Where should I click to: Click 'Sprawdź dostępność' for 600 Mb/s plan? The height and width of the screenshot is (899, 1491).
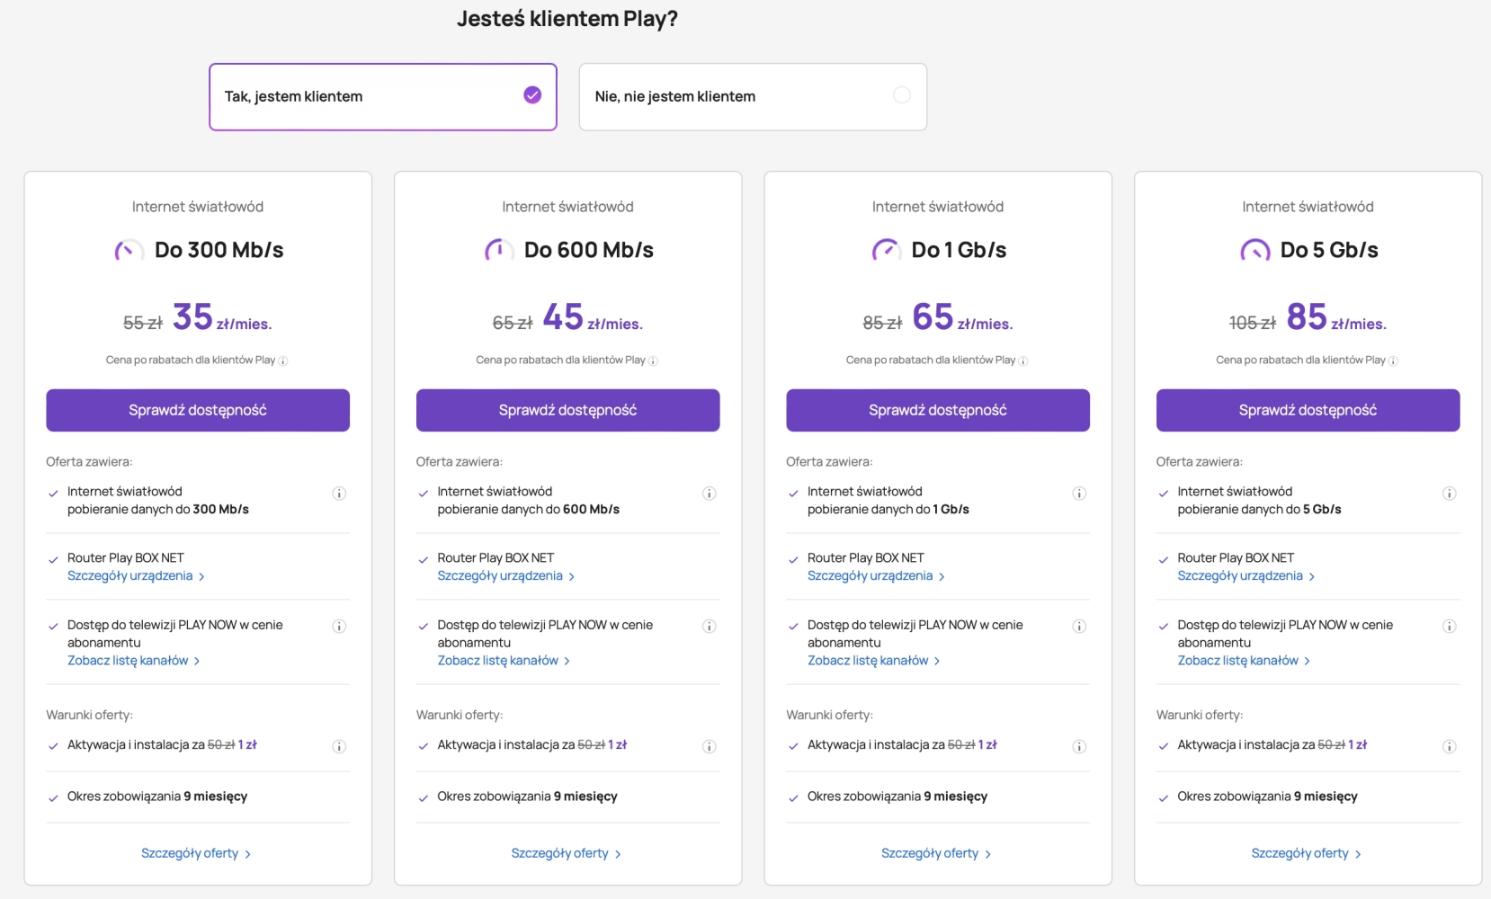coord(567,410)
